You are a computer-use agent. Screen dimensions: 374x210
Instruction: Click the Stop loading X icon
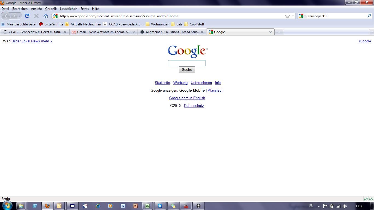tap(36, 16)
